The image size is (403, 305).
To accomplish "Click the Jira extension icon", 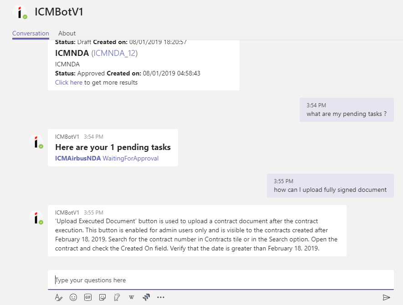I will (146, 297).
